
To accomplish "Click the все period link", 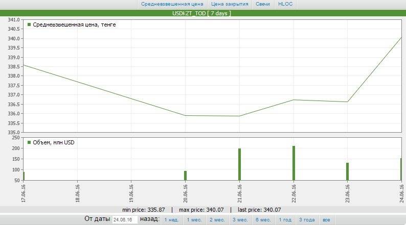I will [326, 219].
